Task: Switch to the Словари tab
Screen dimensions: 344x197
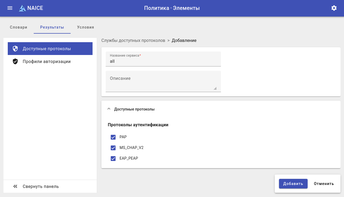Action: 18,27
